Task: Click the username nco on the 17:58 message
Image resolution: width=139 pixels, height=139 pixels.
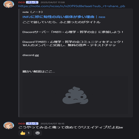Action: click(21, 2)
